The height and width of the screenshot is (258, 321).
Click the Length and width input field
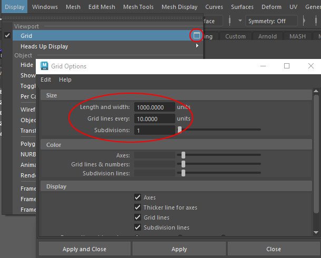click(x=154, y=107)
